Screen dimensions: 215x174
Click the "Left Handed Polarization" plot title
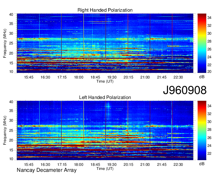(x=105, y=97)
